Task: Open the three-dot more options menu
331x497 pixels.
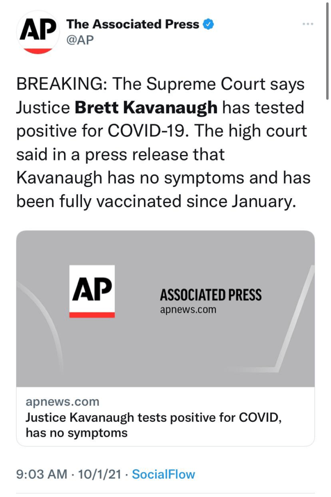Action: click(307, 24)
